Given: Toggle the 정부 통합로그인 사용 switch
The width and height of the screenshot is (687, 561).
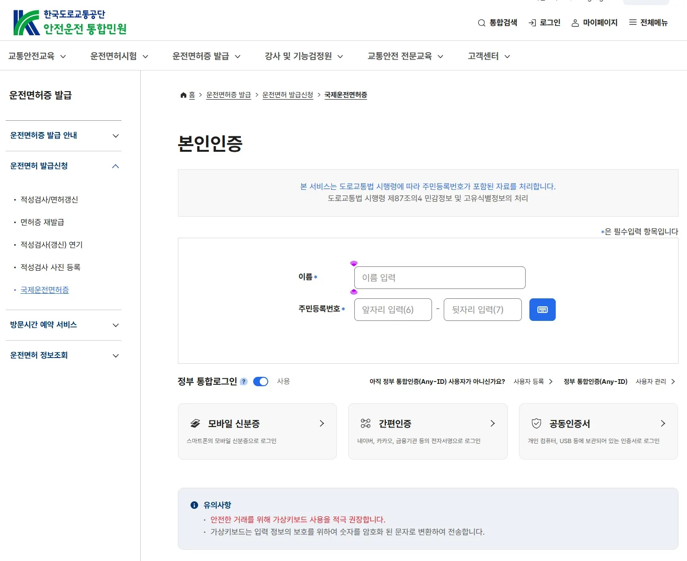Looking at the screenshot, I should click(261, 382).
